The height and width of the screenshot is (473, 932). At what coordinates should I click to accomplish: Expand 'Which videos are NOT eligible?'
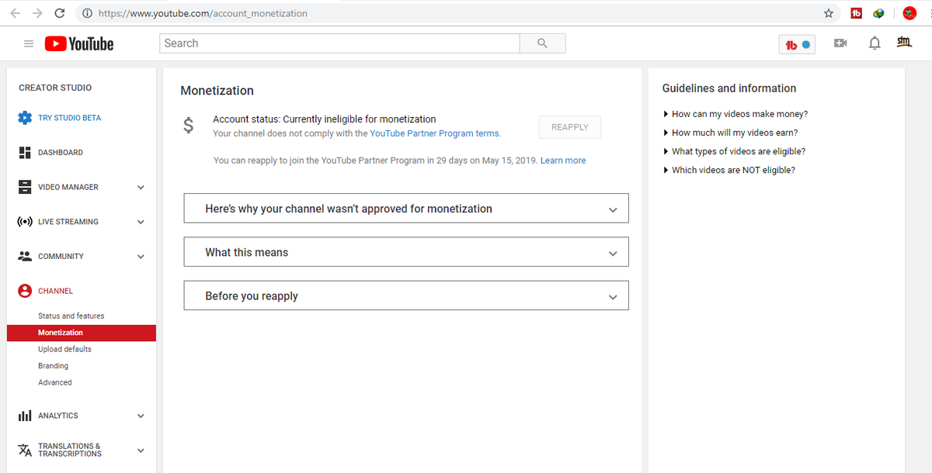[729, 170]
